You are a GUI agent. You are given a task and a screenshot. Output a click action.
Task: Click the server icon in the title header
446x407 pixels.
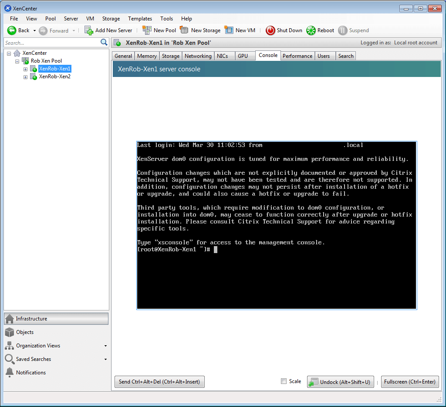click(117, 43)
